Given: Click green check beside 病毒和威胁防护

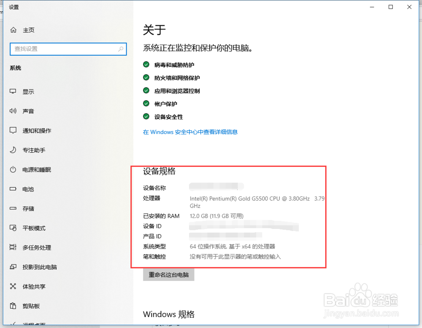Looking at the screenshot, I should click(146, 65).
